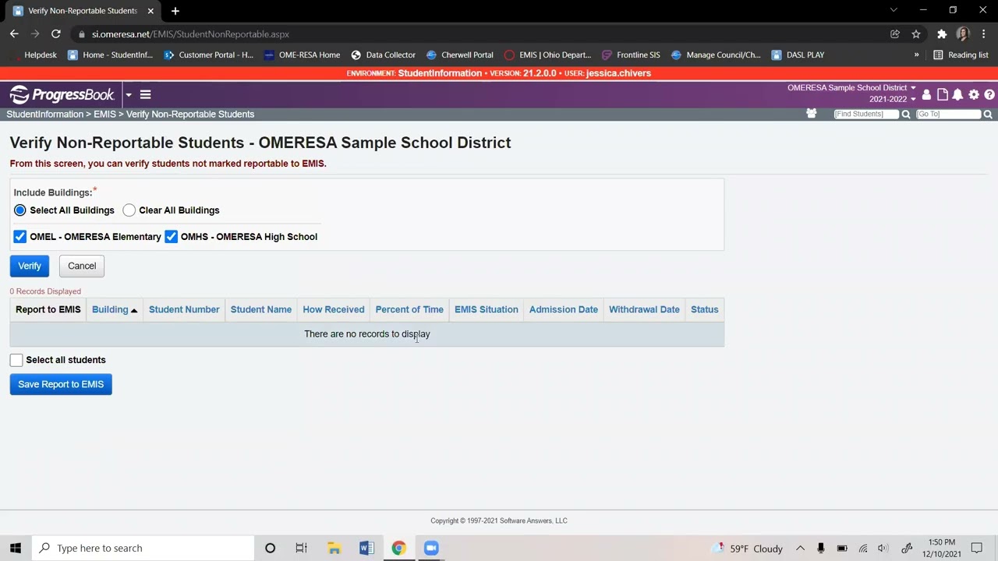
Task: Open the Cherwell Portal bookmark
Action: (x=460, y=55)
